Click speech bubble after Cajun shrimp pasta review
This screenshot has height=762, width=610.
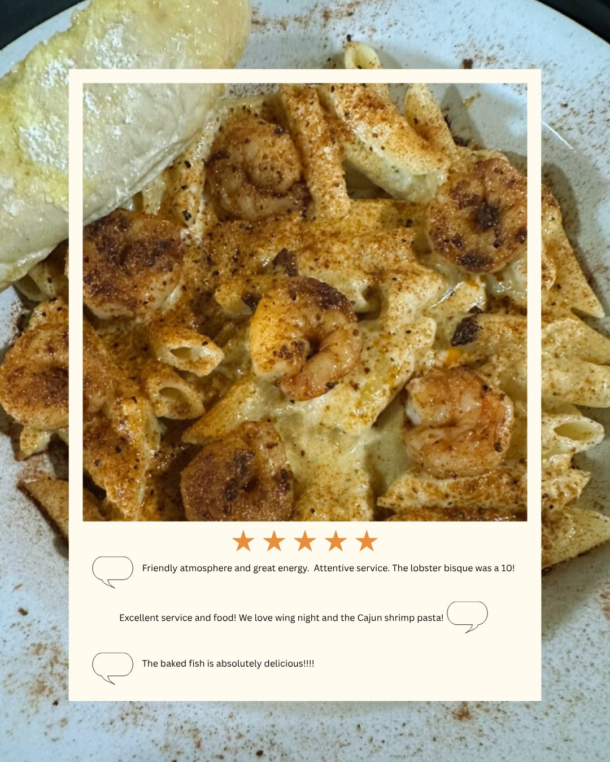[467, 616]
